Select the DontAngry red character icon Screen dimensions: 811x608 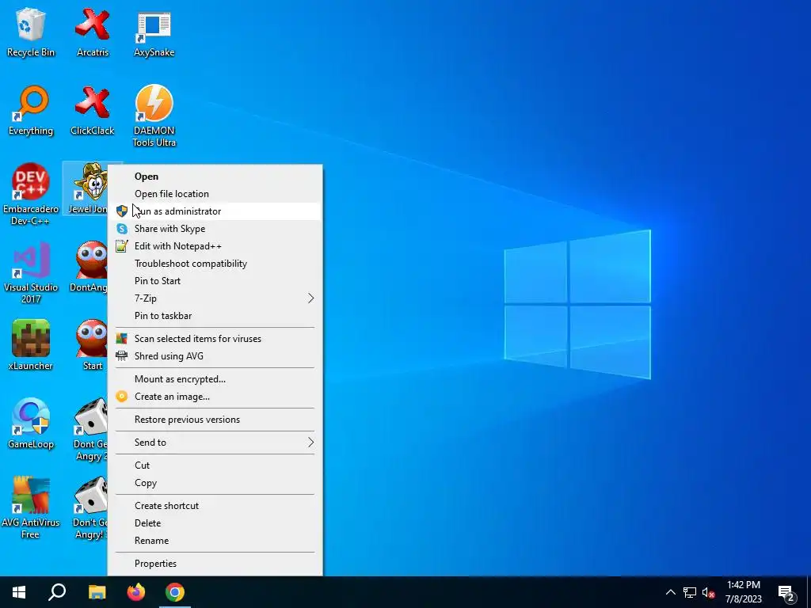(x=89, y=267)
